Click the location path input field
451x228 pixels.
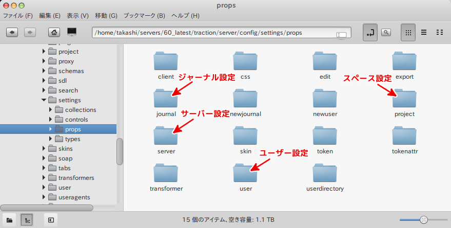click(x=222, y=33)
